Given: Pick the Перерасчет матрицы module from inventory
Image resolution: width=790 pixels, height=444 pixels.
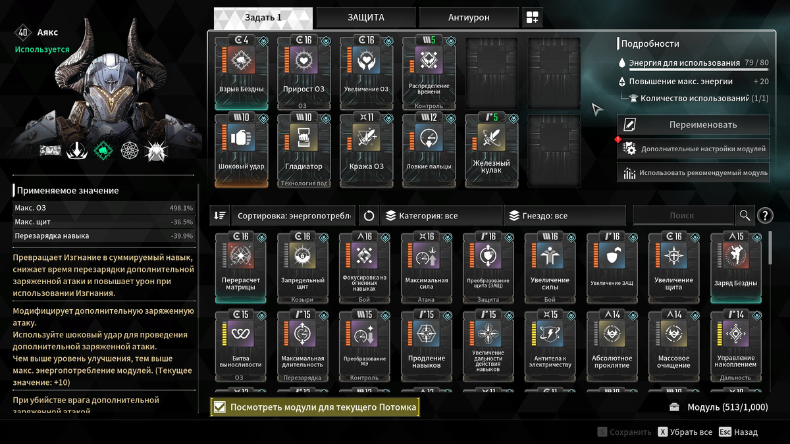Looking at the screenshot, I should [x=241, y=267].
